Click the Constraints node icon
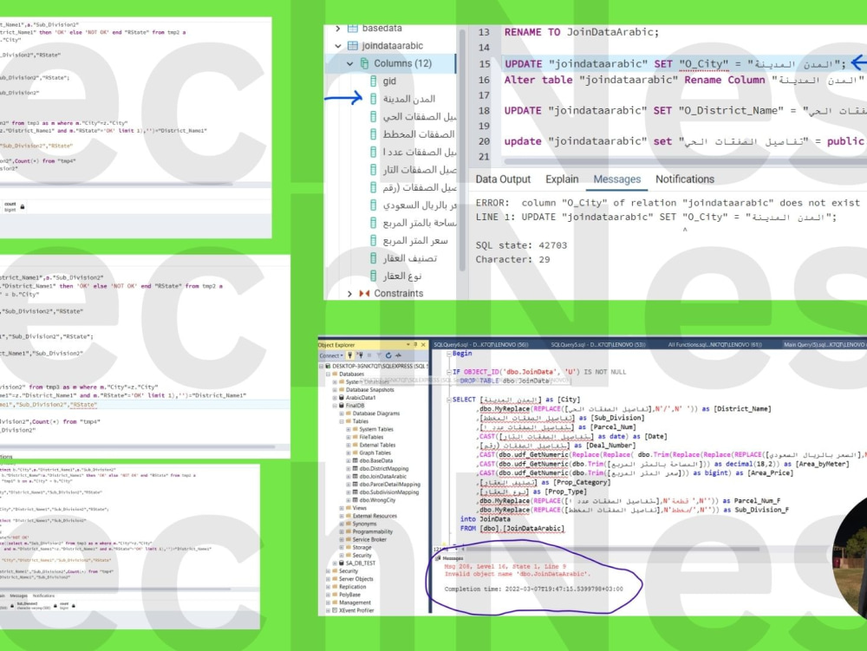This screenshot has width=867, height=651. coord(364,294)
